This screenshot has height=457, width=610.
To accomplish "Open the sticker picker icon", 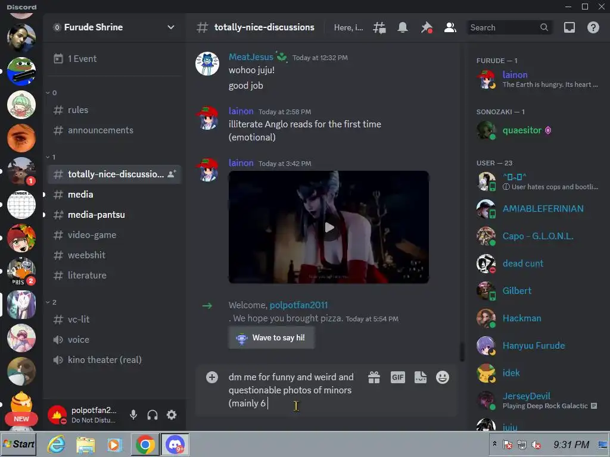I will point(421,377).
